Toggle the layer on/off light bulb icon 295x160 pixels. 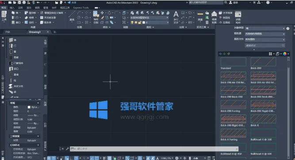(132, 23)
